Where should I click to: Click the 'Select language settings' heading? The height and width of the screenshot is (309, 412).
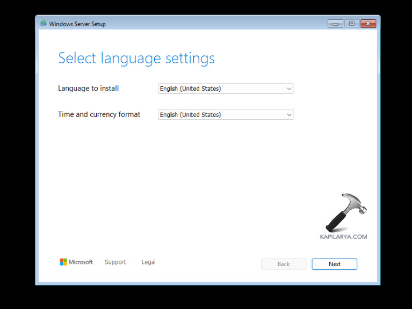click(x=136, y=58)
